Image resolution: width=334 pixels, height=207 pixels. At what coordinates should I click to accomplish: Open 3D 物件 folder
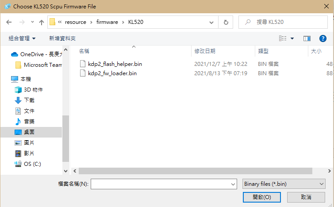tap(29, 90)
